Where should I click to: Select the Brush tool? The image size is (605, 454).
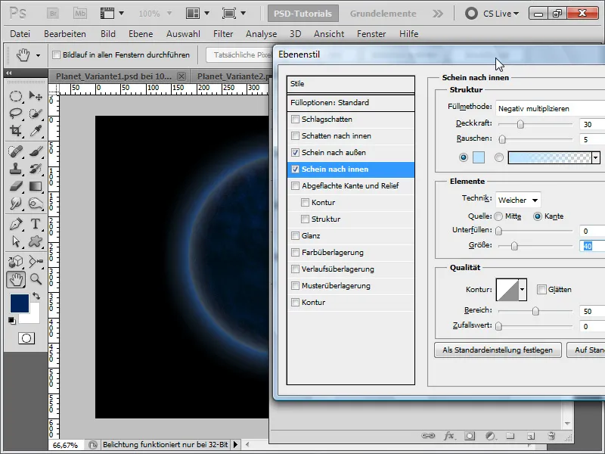(x=36, y=151)
